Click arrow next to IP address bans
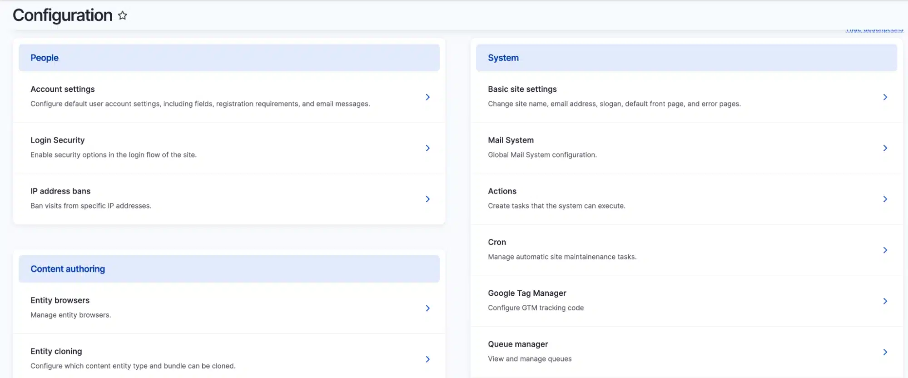 (427, 199)
